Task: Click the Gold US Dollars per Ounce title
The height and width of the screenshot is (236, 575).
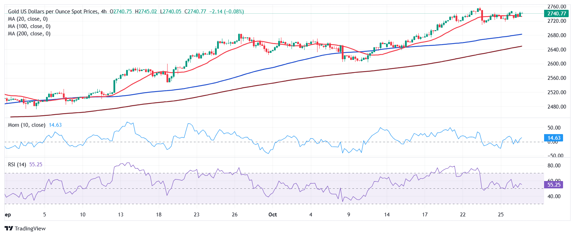Action: [x=53, y=12]
